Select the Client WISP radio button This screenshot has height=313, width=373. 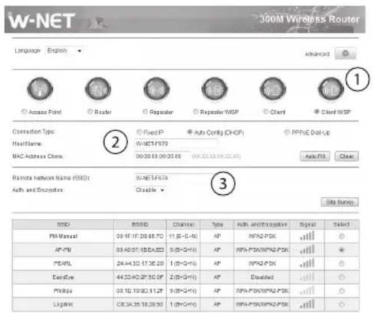[317, 111]
